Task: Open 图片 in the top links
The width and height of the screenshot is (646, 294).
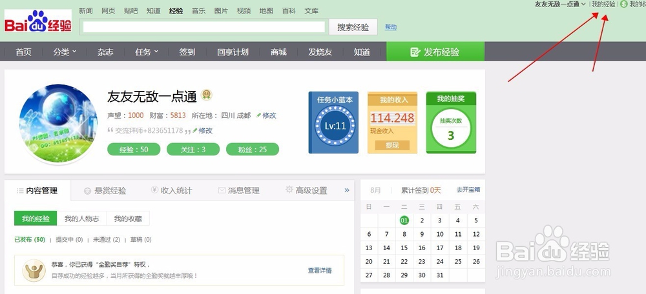Action: click(x=221, y=11)
